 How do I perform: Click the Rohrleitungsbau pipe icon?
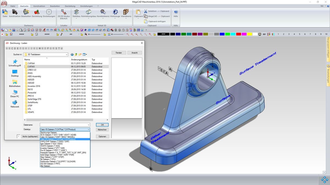click(x=89, y=13)
